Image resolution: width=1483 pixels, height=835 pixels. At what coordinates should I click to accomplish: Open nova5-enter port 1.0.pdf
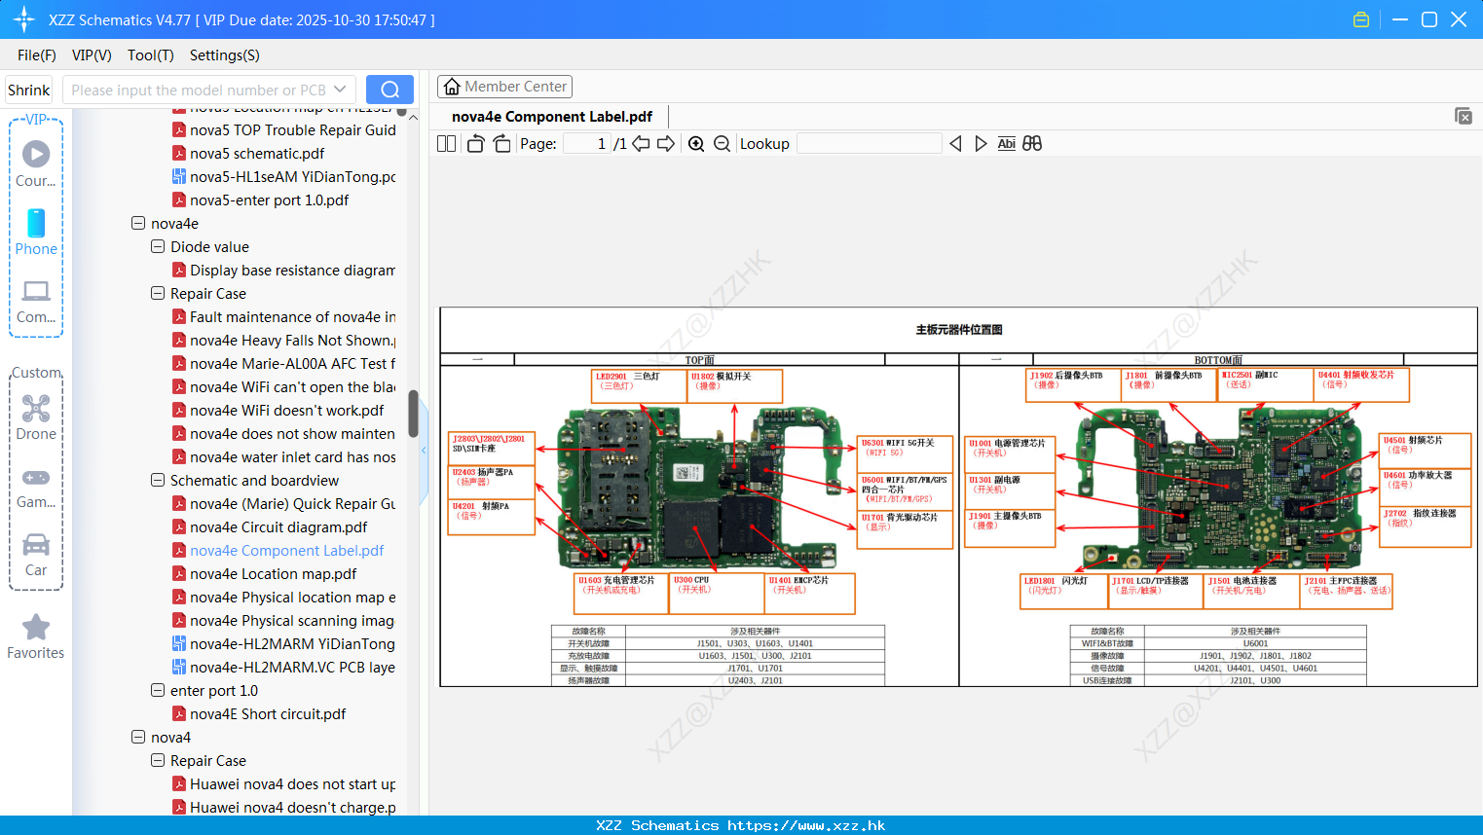tap(269, 200)
